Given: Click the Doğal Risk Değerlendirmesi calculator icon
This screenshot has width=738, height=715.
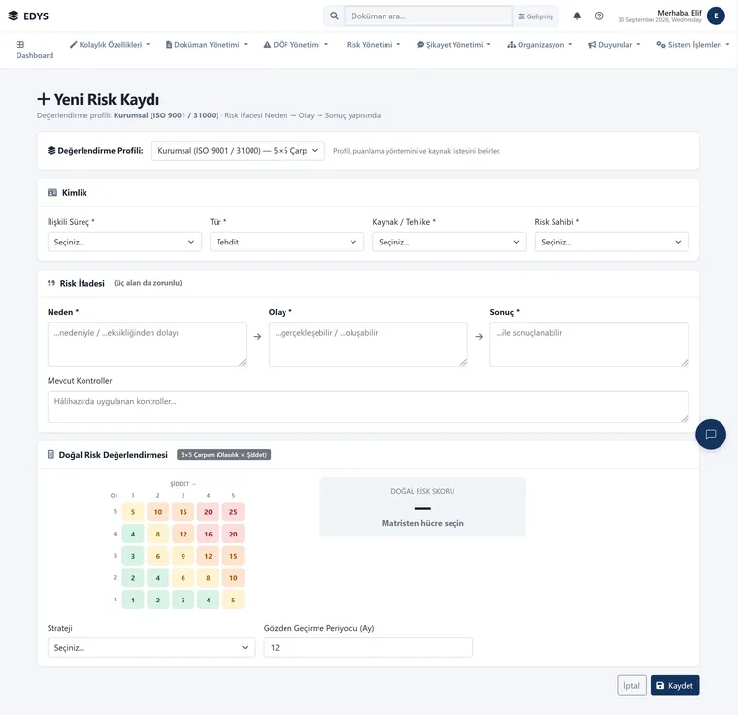Looking at the screenshot, I should pyautogui.click(x=50, y=455).
